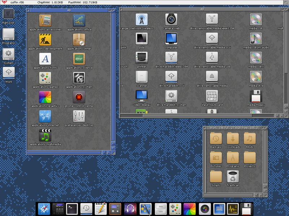
Task: Open the Downloads folder in Work
Action: pyautogui.click(x=233, y=138)
